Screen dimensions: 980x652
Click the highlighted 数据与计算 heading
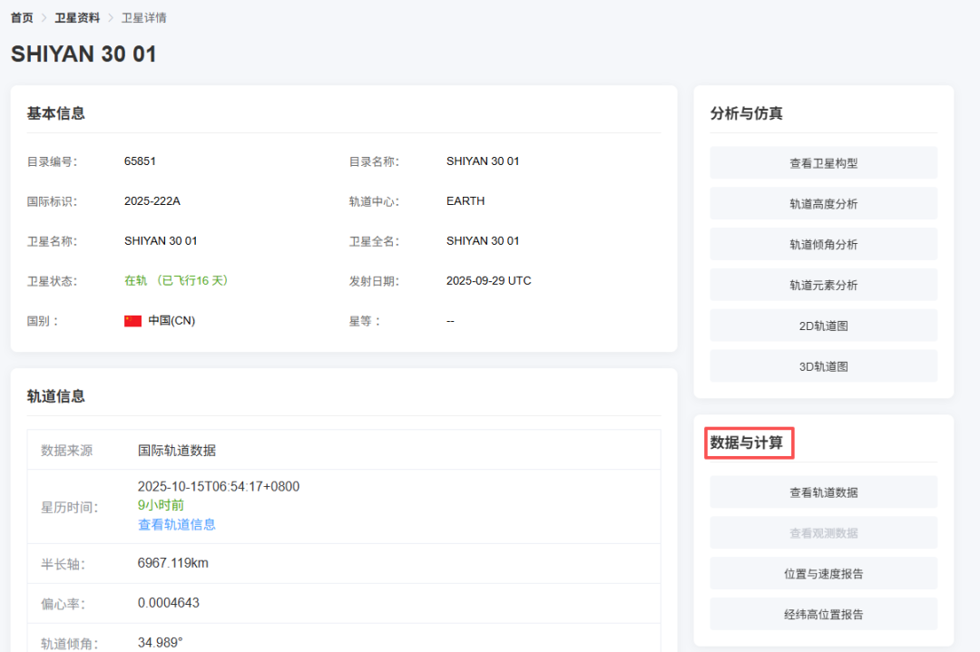(750, 443)
